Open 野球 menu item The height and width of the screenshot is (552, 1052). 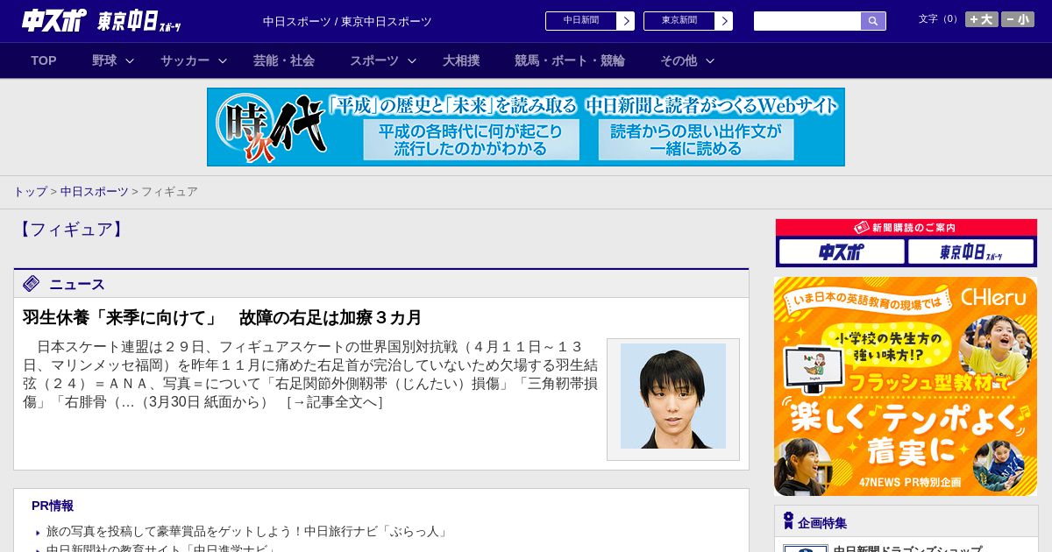(104, 60)
